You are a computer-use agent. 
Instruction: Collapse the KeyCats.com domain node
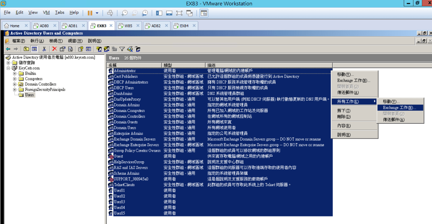pos(8,68)
